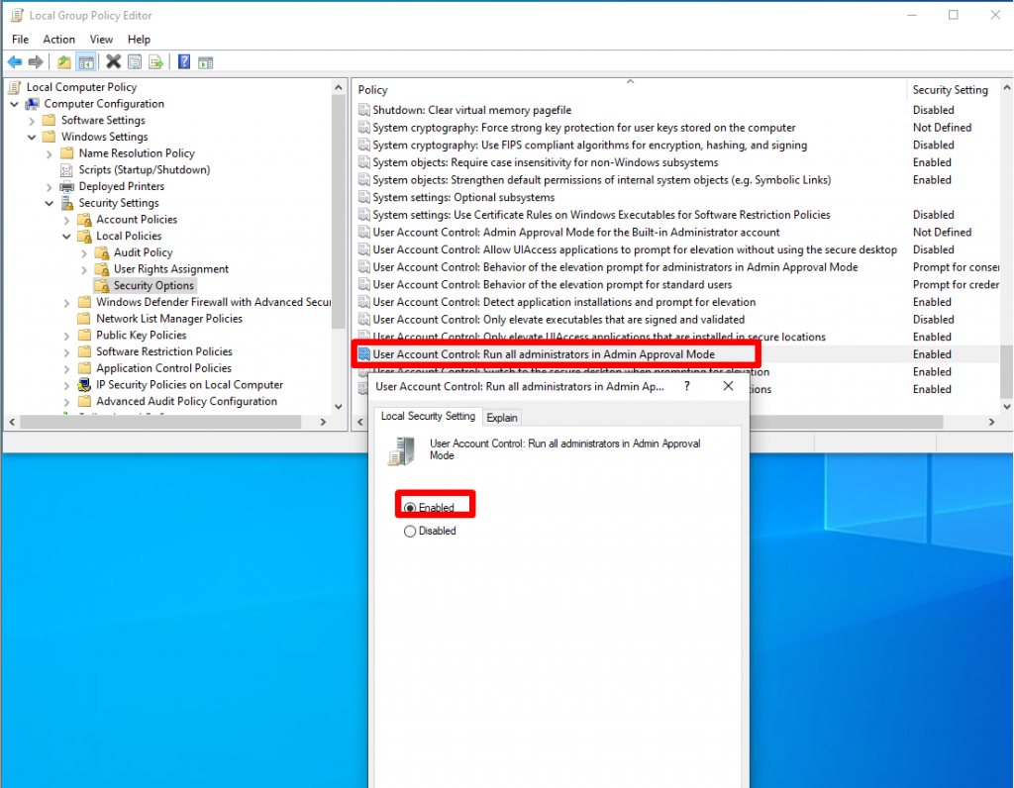This screenshot has height=788, width=1014.
Task: Click the Back navigation arrow
Action: (x=15, y=61)
